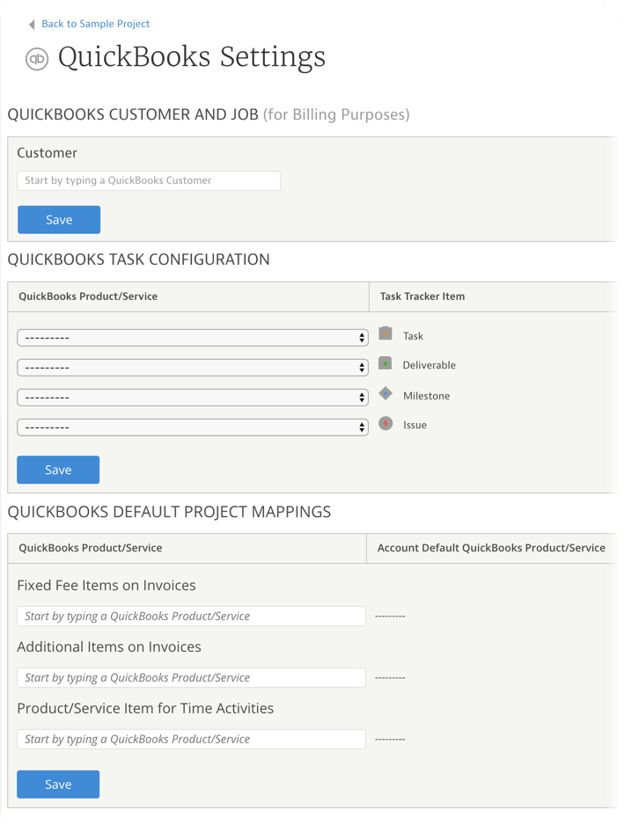This screenshot has width=624, height=825.
Task: Save the Default Project Mappings section
Action: pyautogui.click(x=58, y=785)
